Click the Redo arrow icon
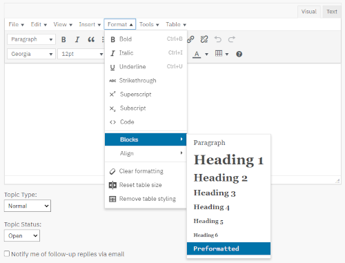Image resolution: width=345 pixels, height=263 pixels. point(232,39)
